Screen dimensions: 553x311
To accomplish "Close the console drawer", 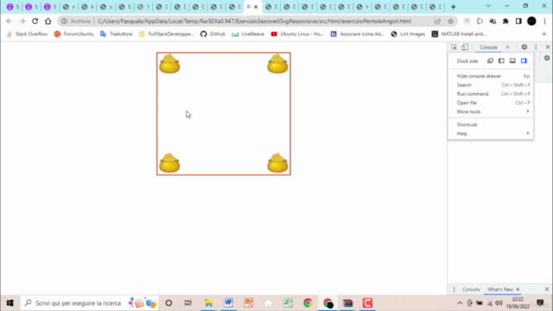I will [547, 289].
